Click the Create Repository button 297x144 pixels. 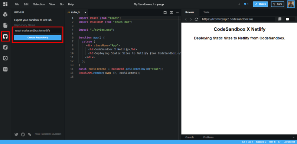pos(38,38)
